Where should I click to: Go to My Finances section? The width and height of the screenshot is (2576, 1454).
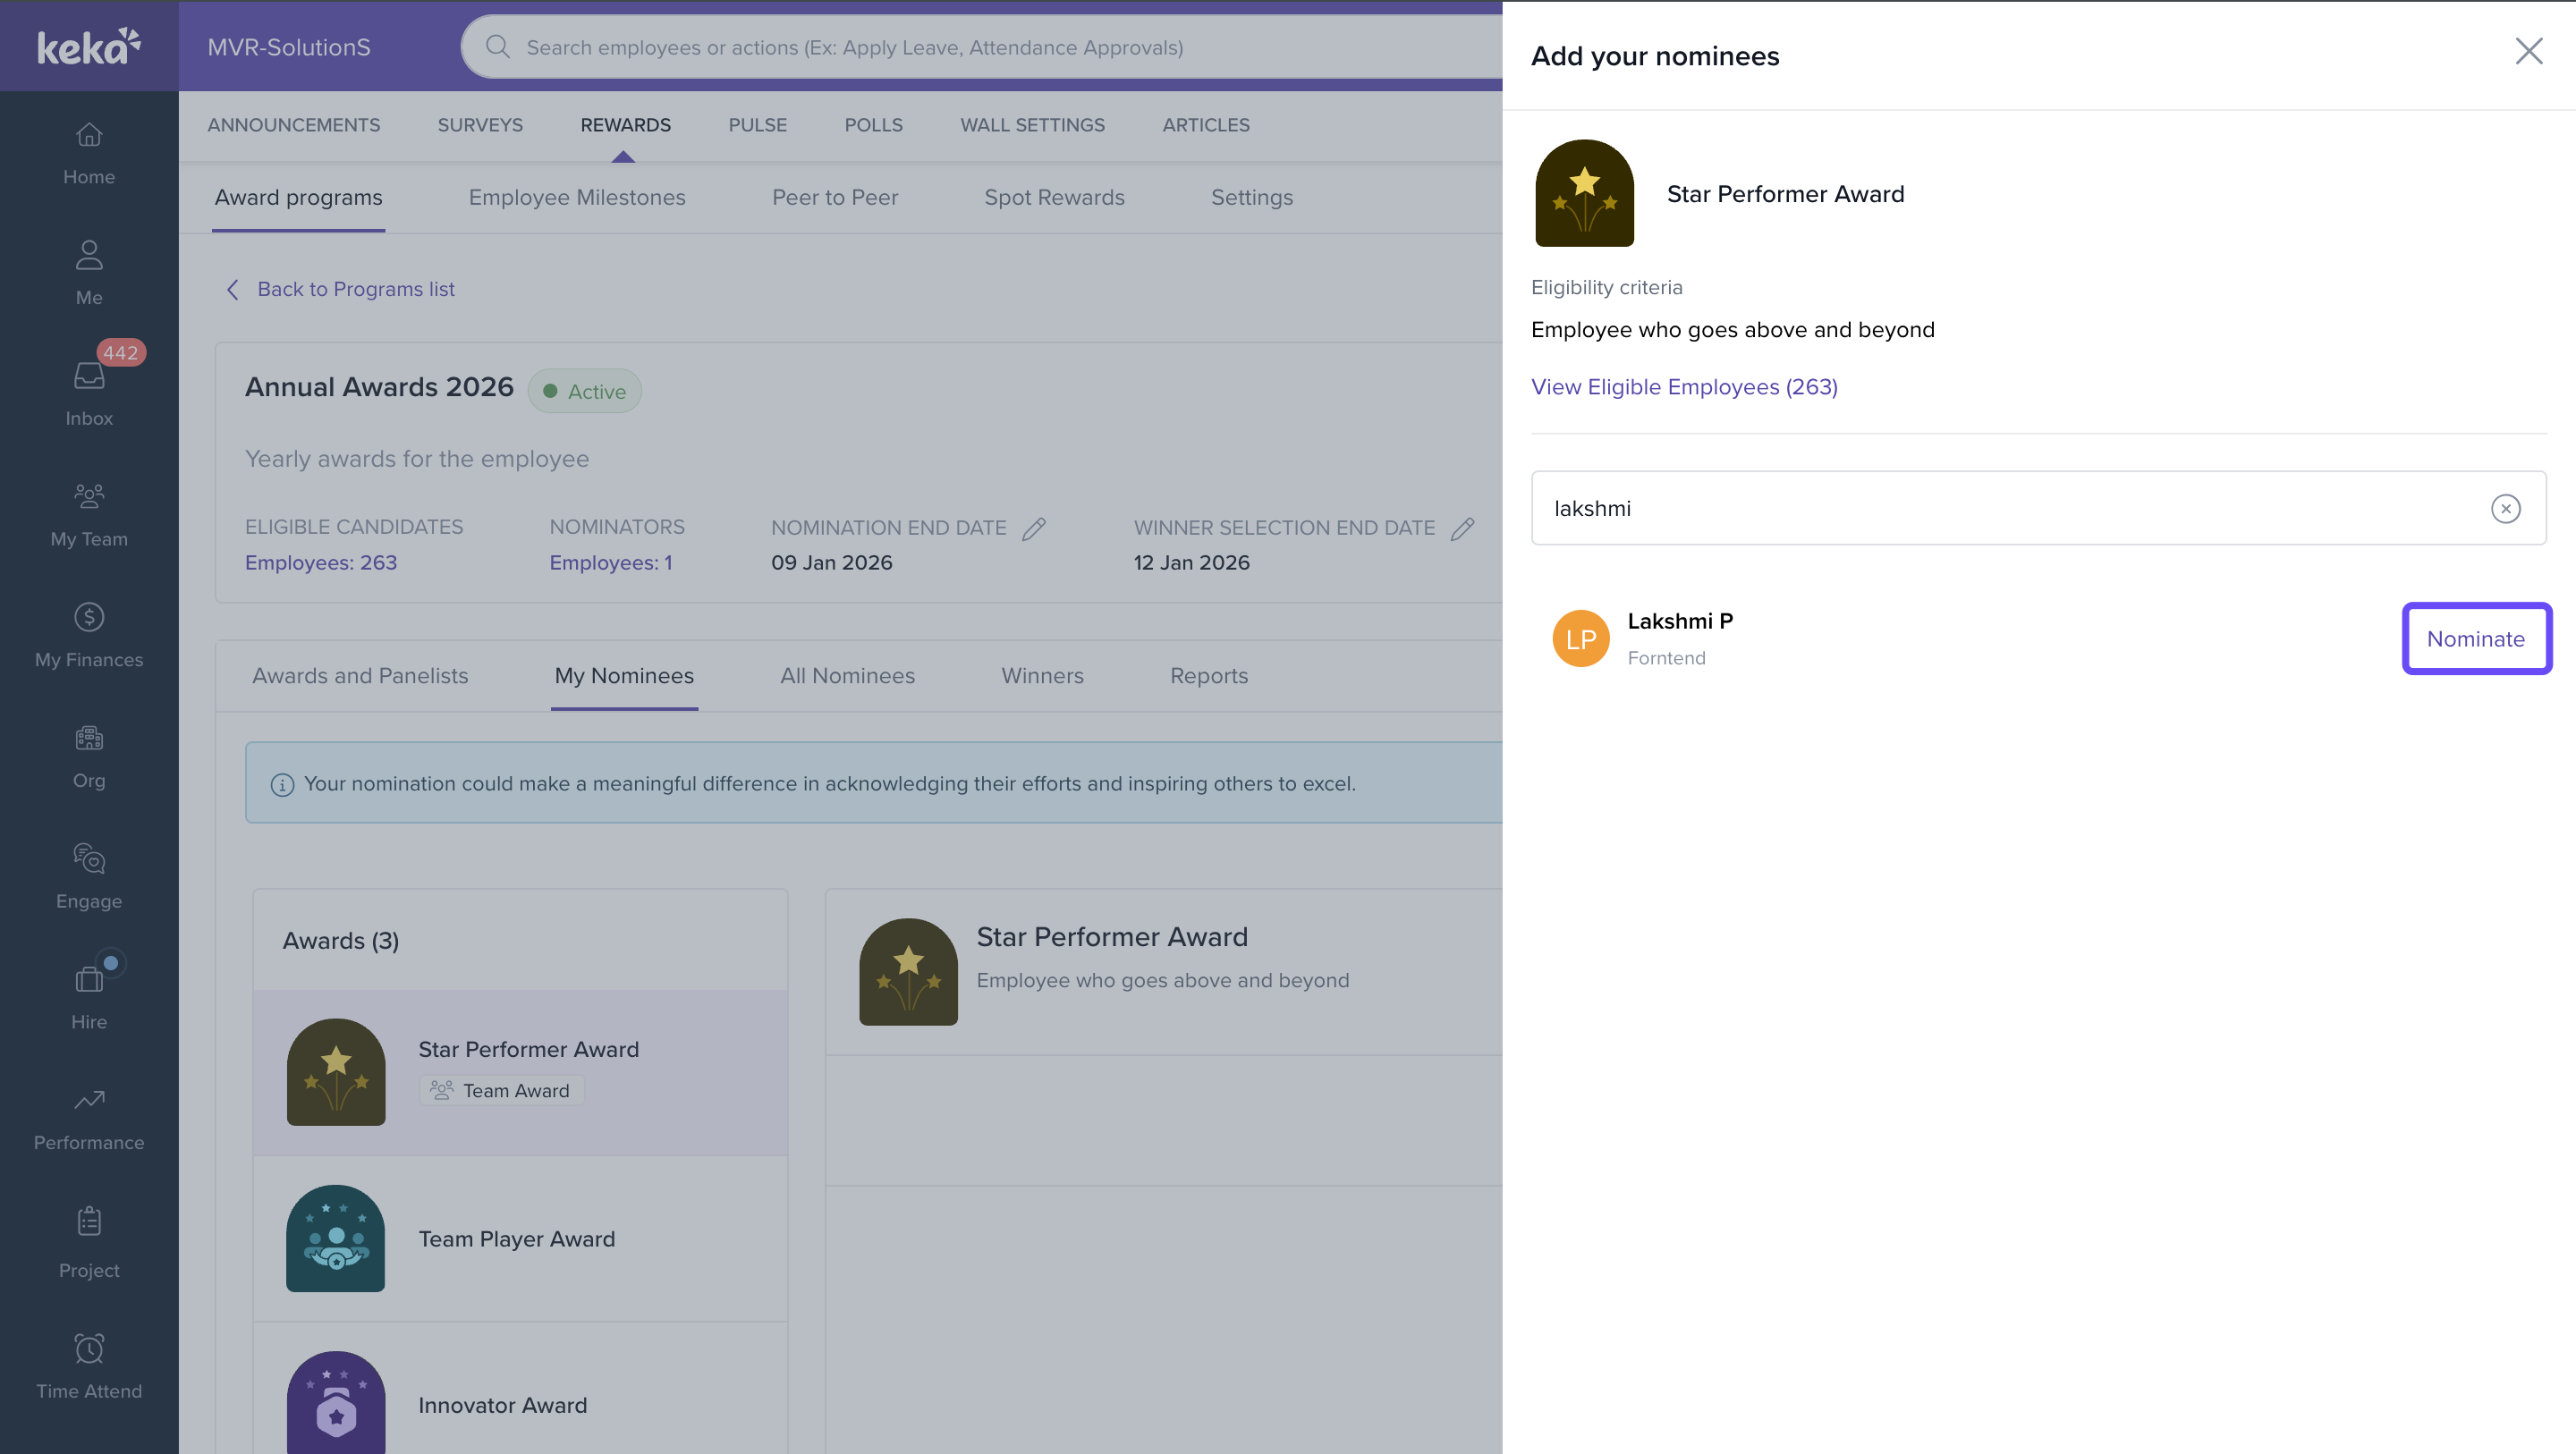(89, 634)
